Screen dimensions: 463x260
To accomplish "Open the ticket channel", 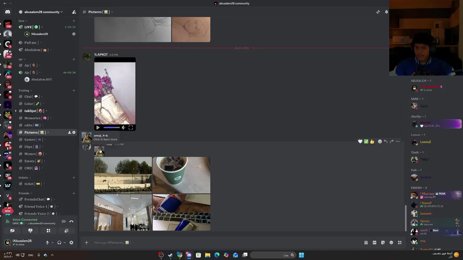I will pos(47,184).
